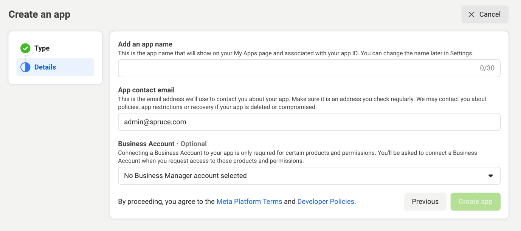Viewport: 521px width, 231px height.
Task: Click the X icon on Cancel
Action: (x=471, y=14)
